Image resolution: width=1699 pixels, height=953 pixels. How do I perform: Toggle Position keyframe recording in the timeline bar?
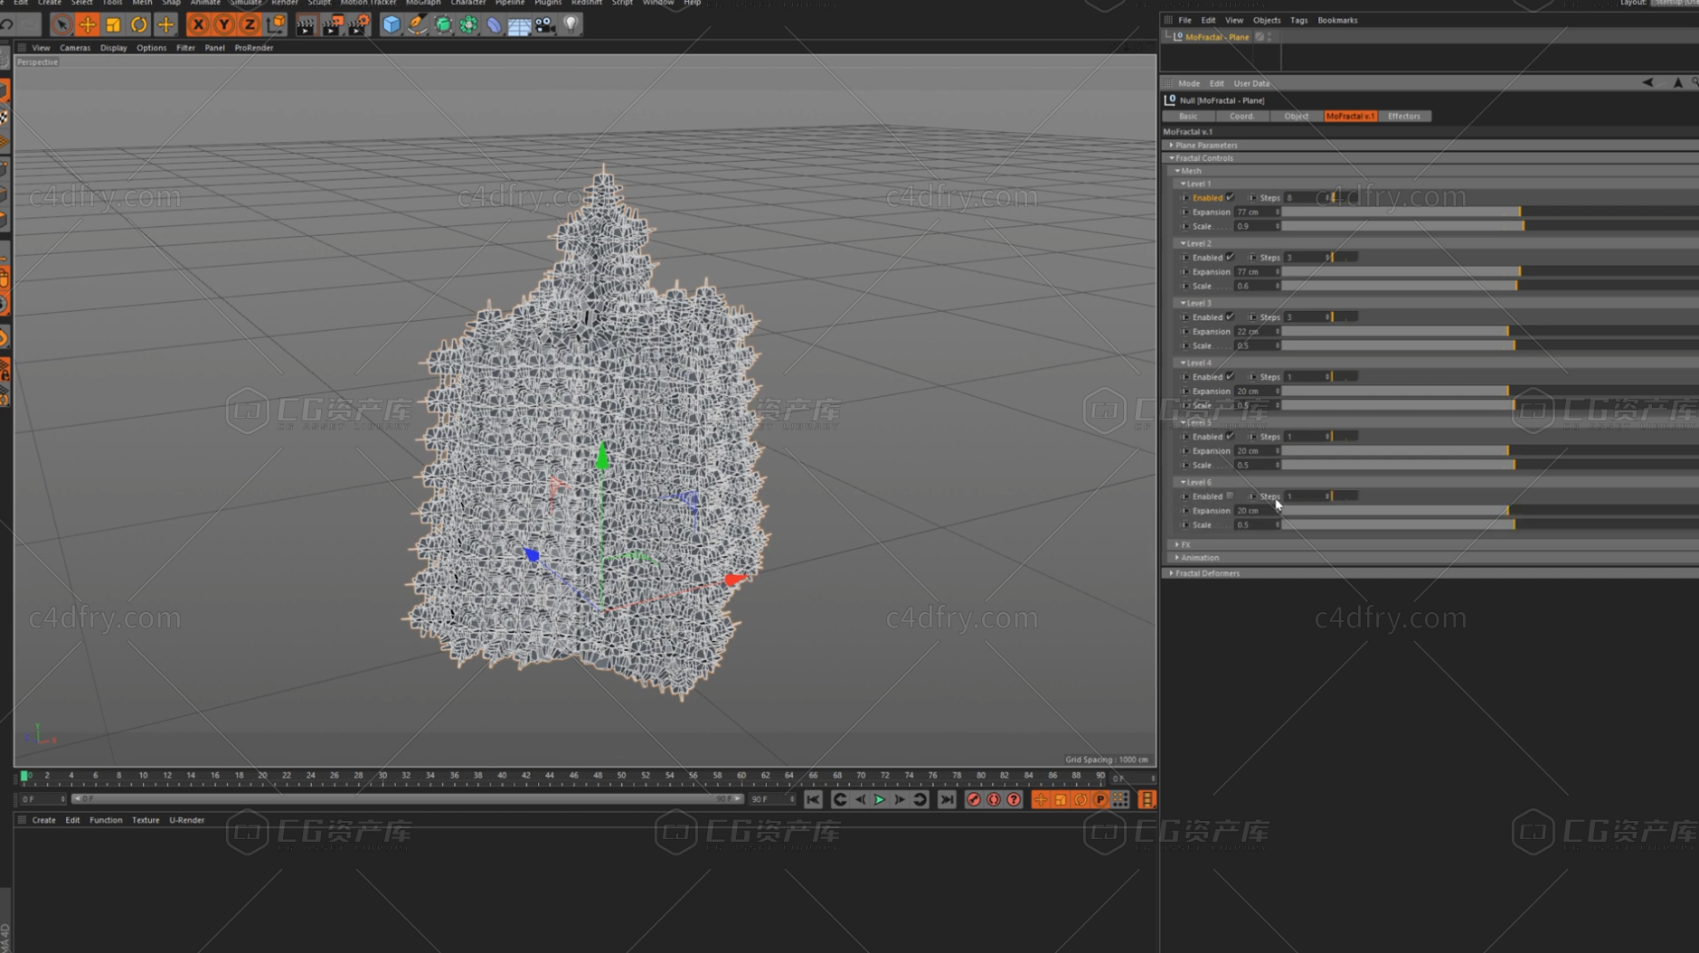tap(1041, 799)
